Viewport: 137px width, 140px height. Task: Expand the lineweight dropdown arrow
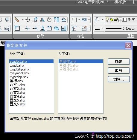click(x=103, y=28)
